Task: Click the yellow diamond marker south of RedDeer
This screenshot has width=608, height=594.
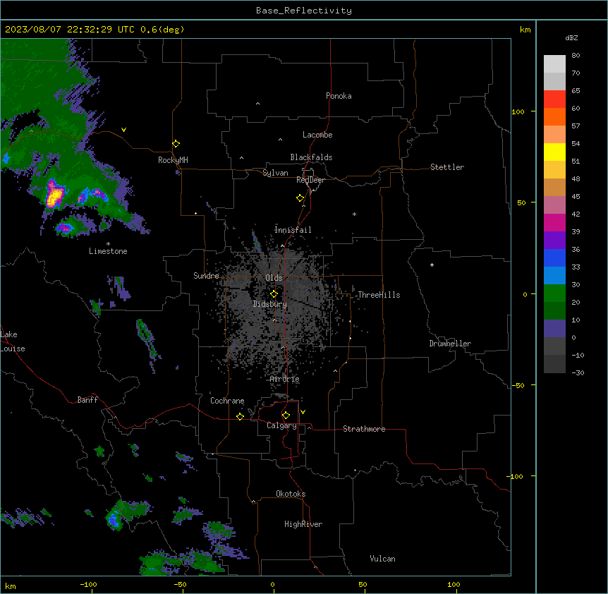Action: (300, 198)
